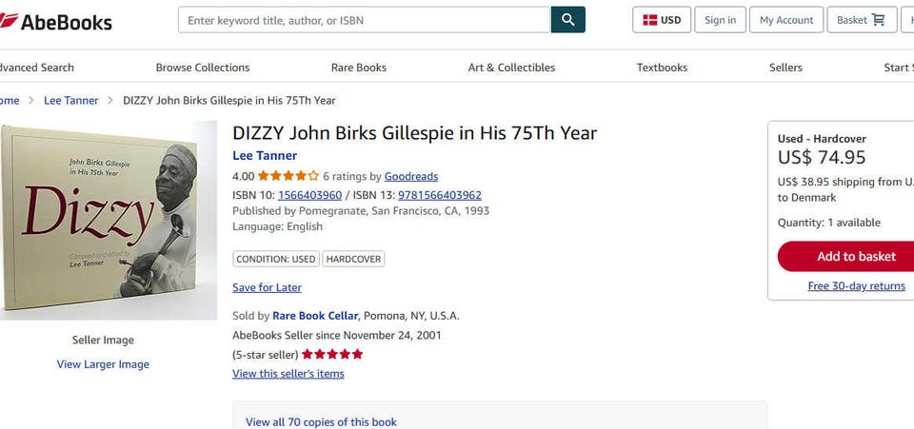Click the Dizzy book cover image

click(x=107, y=220)
